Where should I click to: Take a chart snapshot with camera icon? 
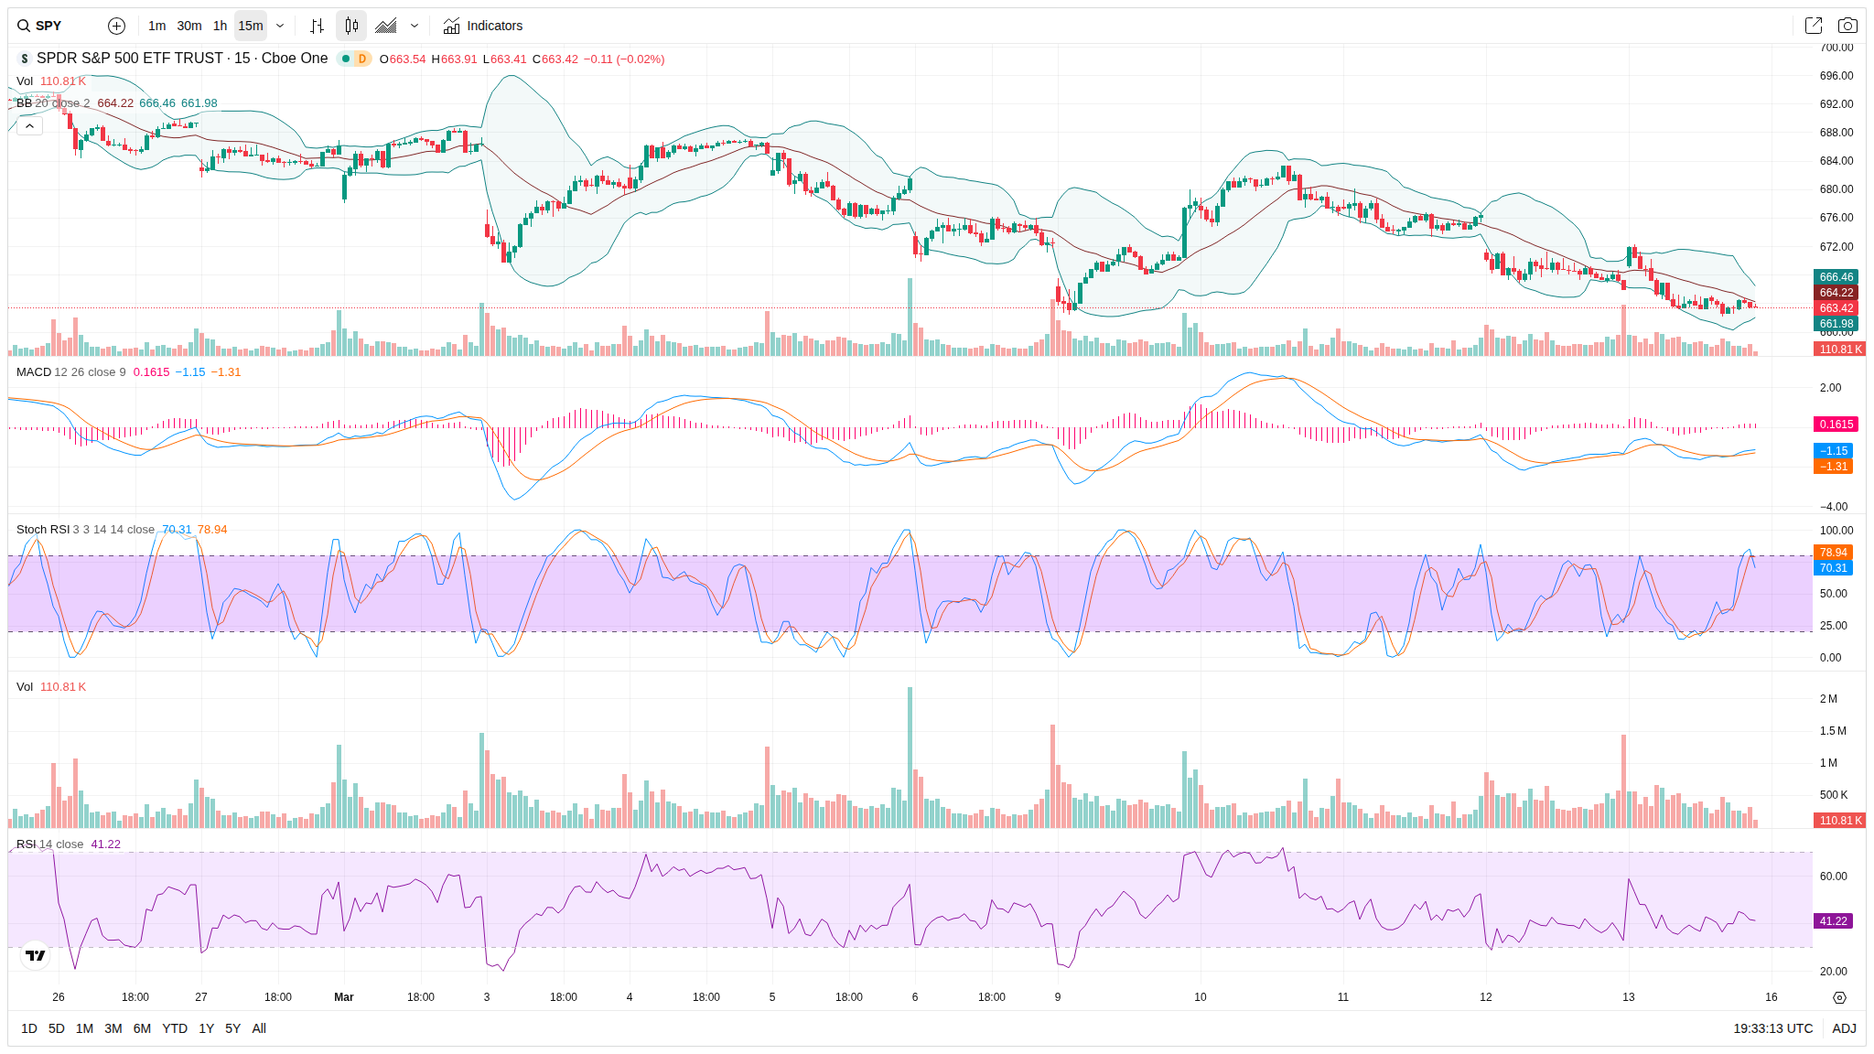pos(1847,26)
